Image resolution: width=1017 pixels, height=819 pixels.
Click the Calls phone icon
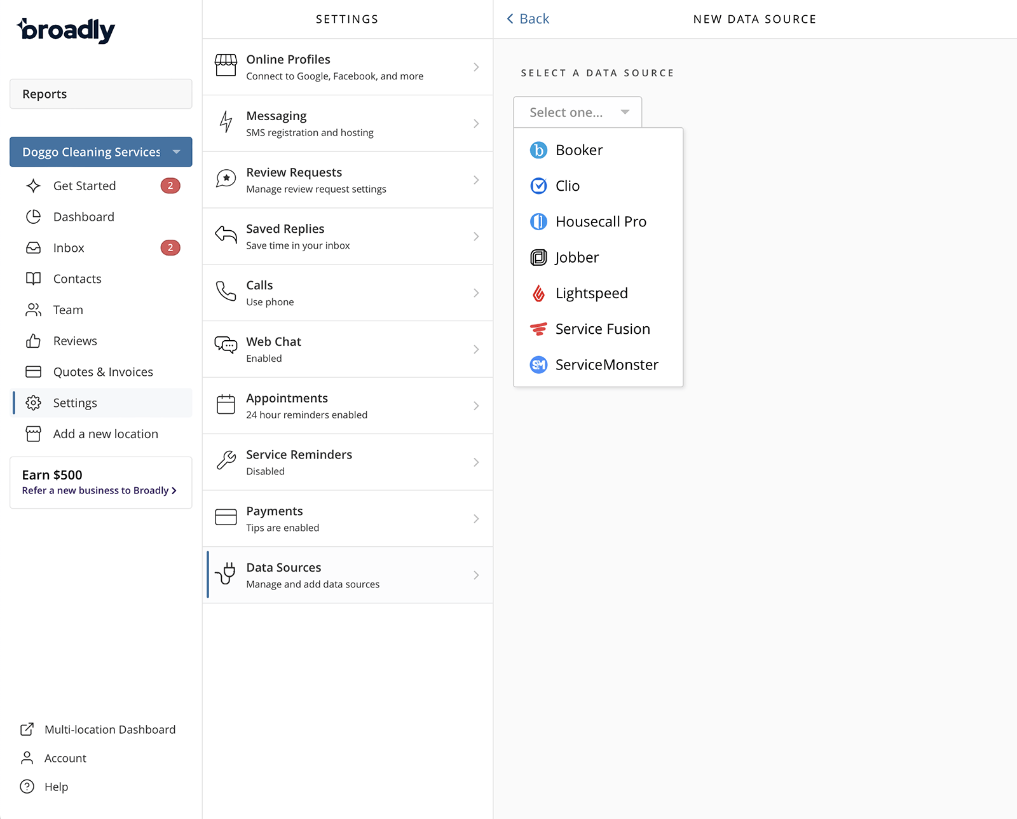(x=226, y=291)
